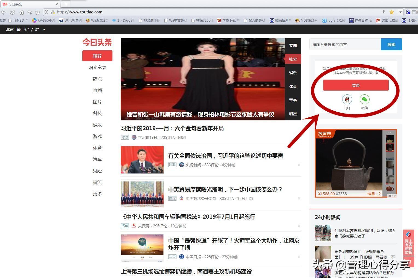Reload the page with the refresh icon
The width and height of the screenshot is (418, 278).
click(x=13, y=12)
